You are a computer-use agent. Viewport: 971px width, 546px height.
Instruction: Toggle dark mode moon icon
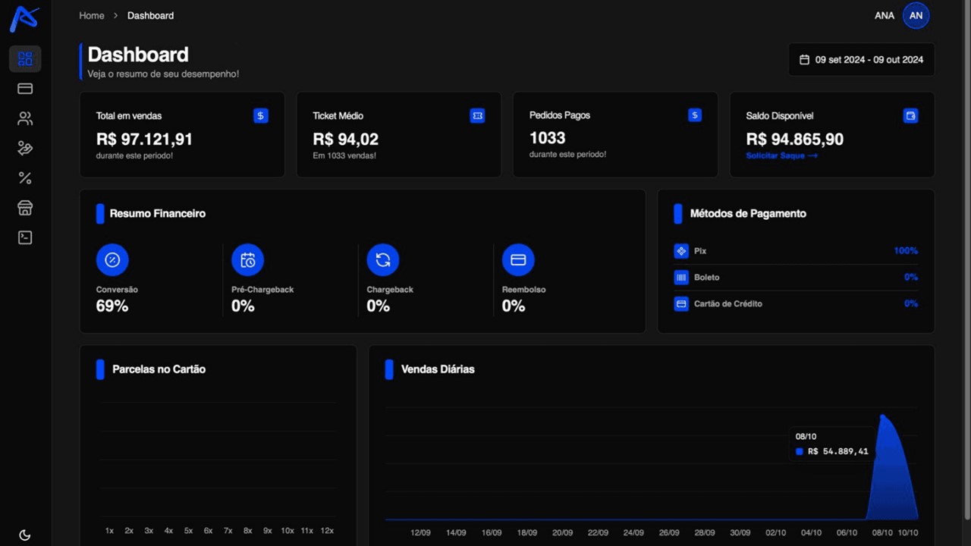(25, 535)
